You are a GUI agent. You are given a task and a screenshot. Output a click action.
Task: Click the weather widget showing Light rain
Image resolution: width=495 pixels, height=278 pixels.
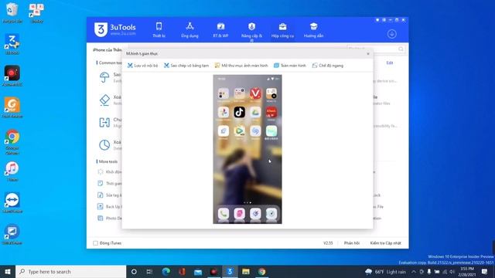tap(385, 272)
